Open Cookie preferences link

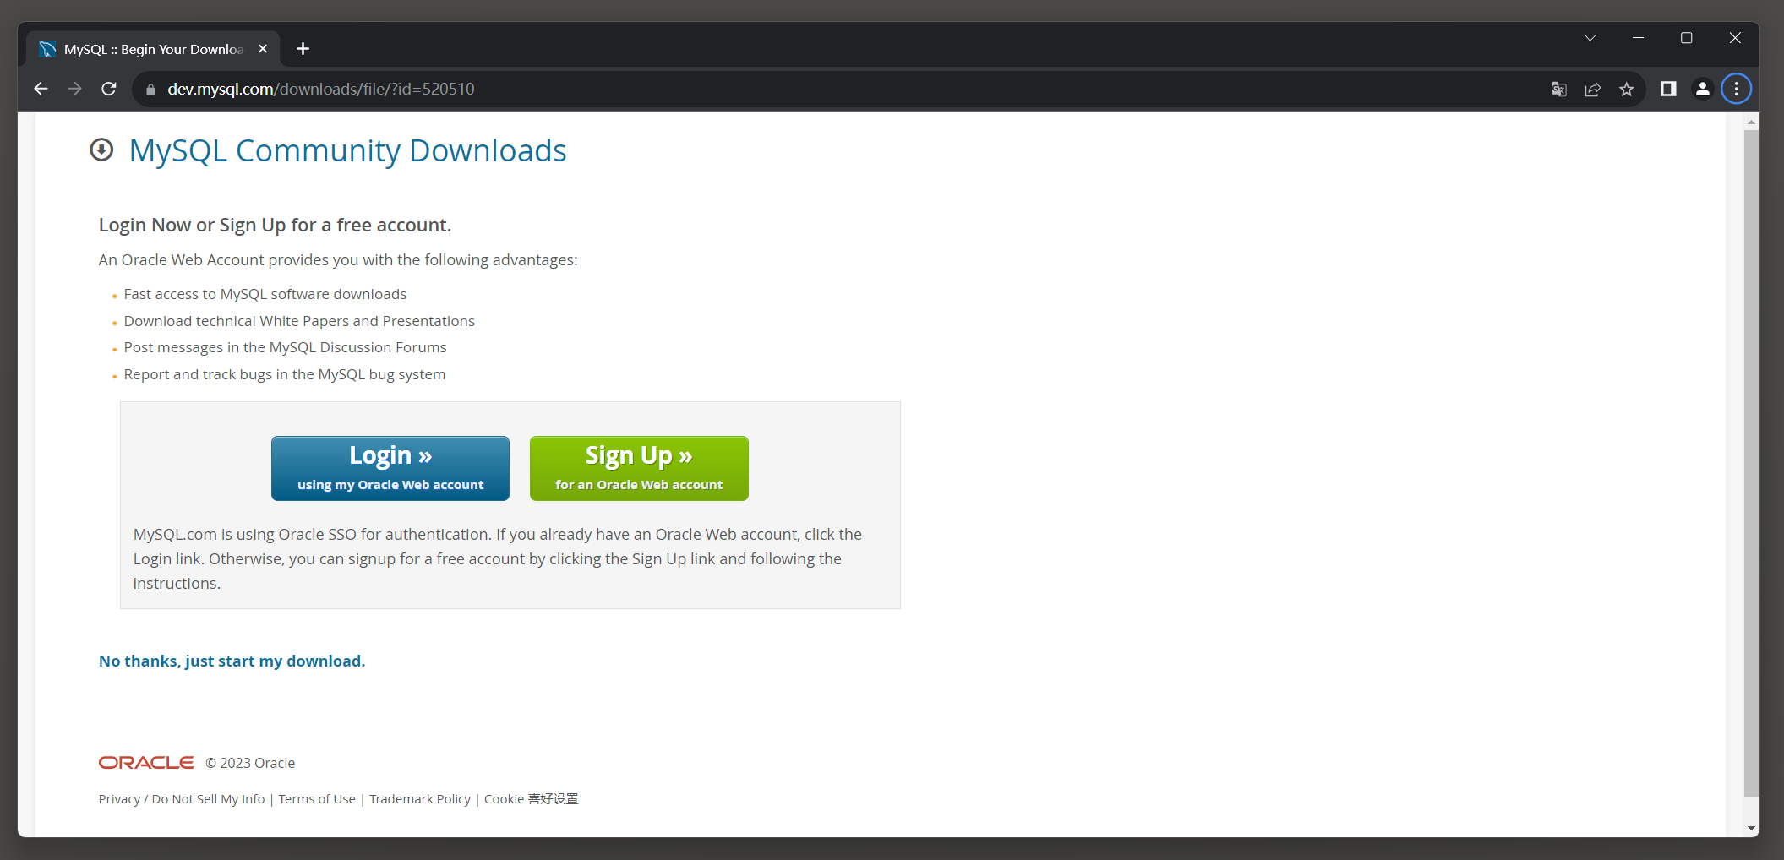click(532, 799)
